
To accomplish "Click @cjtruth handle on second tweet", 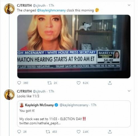I will [x=39, y=91].
